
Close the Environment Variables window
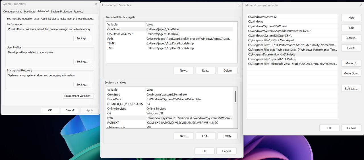coord(239,5)
